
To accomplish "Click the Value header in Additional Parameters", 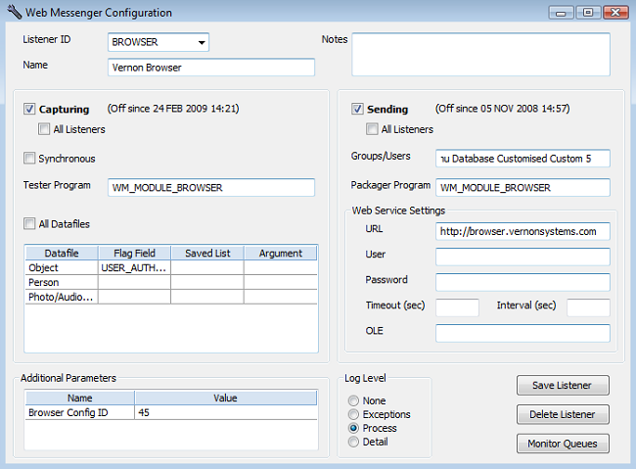I will (x=225, y=398).
